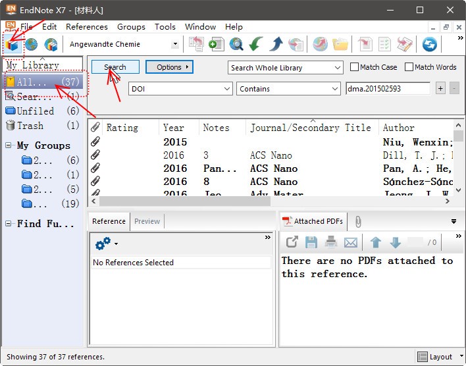The width and height of the screenshot is (466, 366).
Task: Switch to Local Library Mode icon
Action: coord(13,45)
